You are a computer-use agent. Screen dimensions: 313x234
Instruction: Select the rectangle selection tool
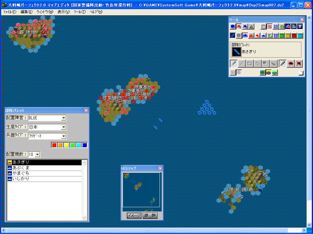(x=249, y=64)
